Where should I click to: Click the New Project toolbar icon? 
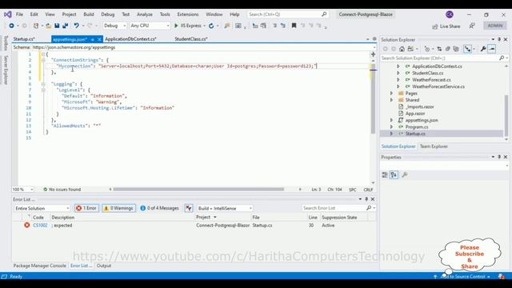click(x=36, y=26)
